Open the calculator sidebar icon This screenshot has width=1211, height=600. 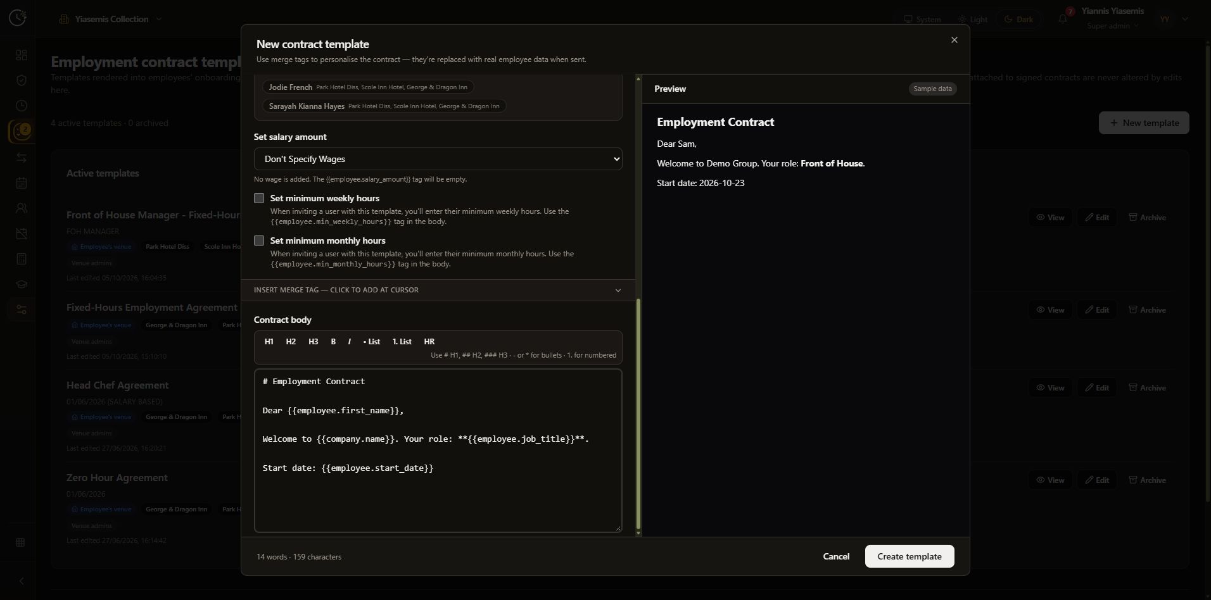pyautogui.click(x=22, y=259)
